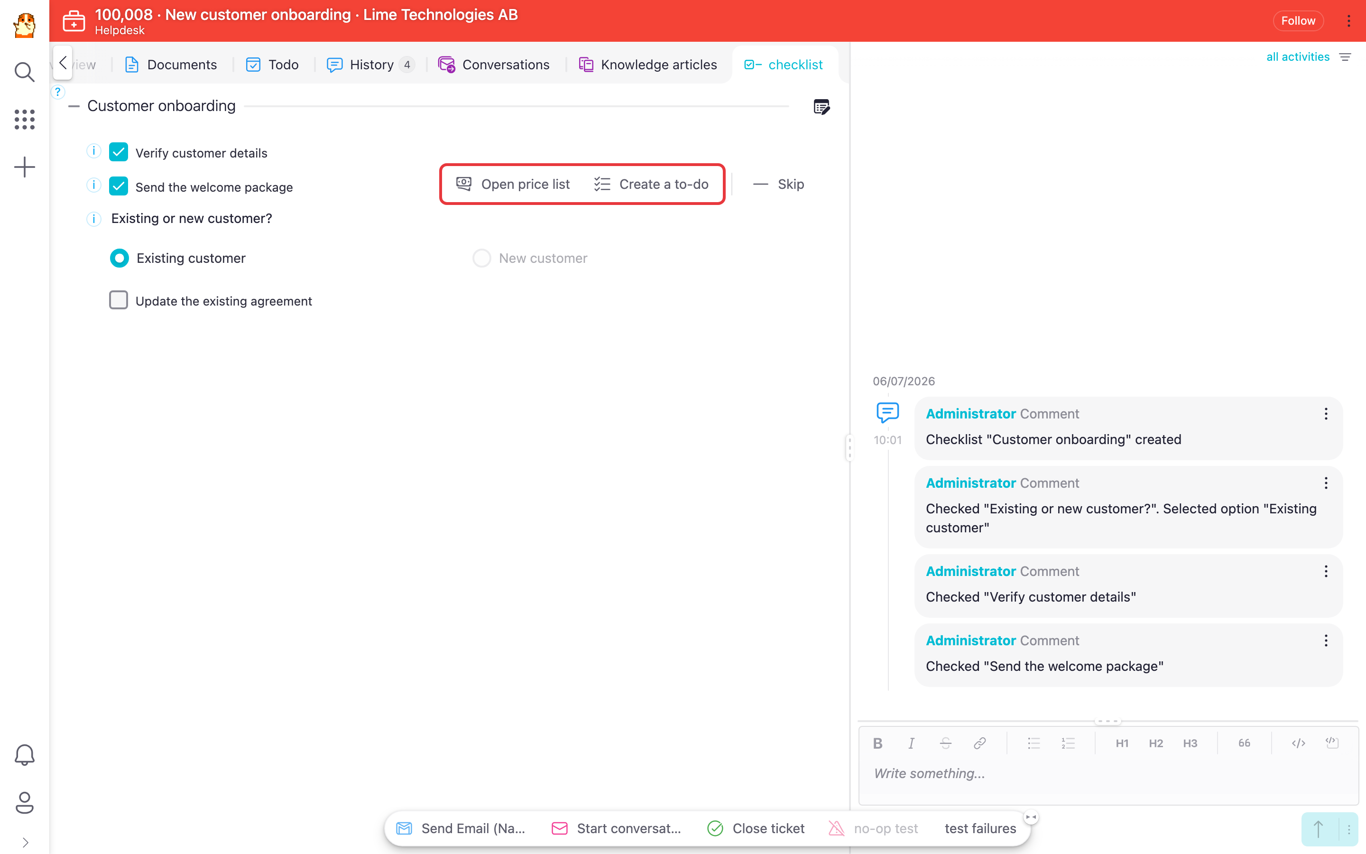The width and height of the screenshot is (1366, 854).
Task: Click the plus create-new icon
Action: tap(24, 167)
